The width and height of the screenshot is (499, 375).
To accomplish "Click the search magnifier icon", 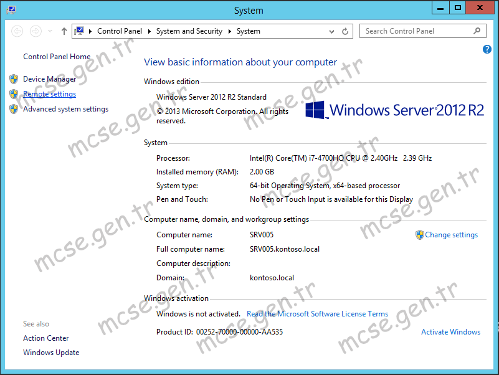I will pyautogui.click(x=477, y=31).
